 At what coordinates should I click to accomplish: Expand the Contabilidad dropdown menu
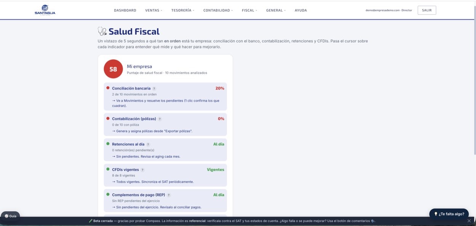(x=218, y=10)
